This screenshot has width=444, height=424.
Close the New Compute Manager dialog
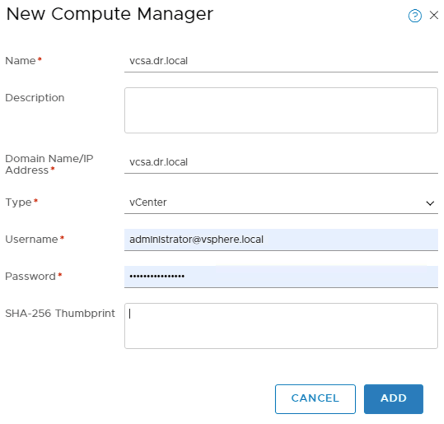[434, 16]
